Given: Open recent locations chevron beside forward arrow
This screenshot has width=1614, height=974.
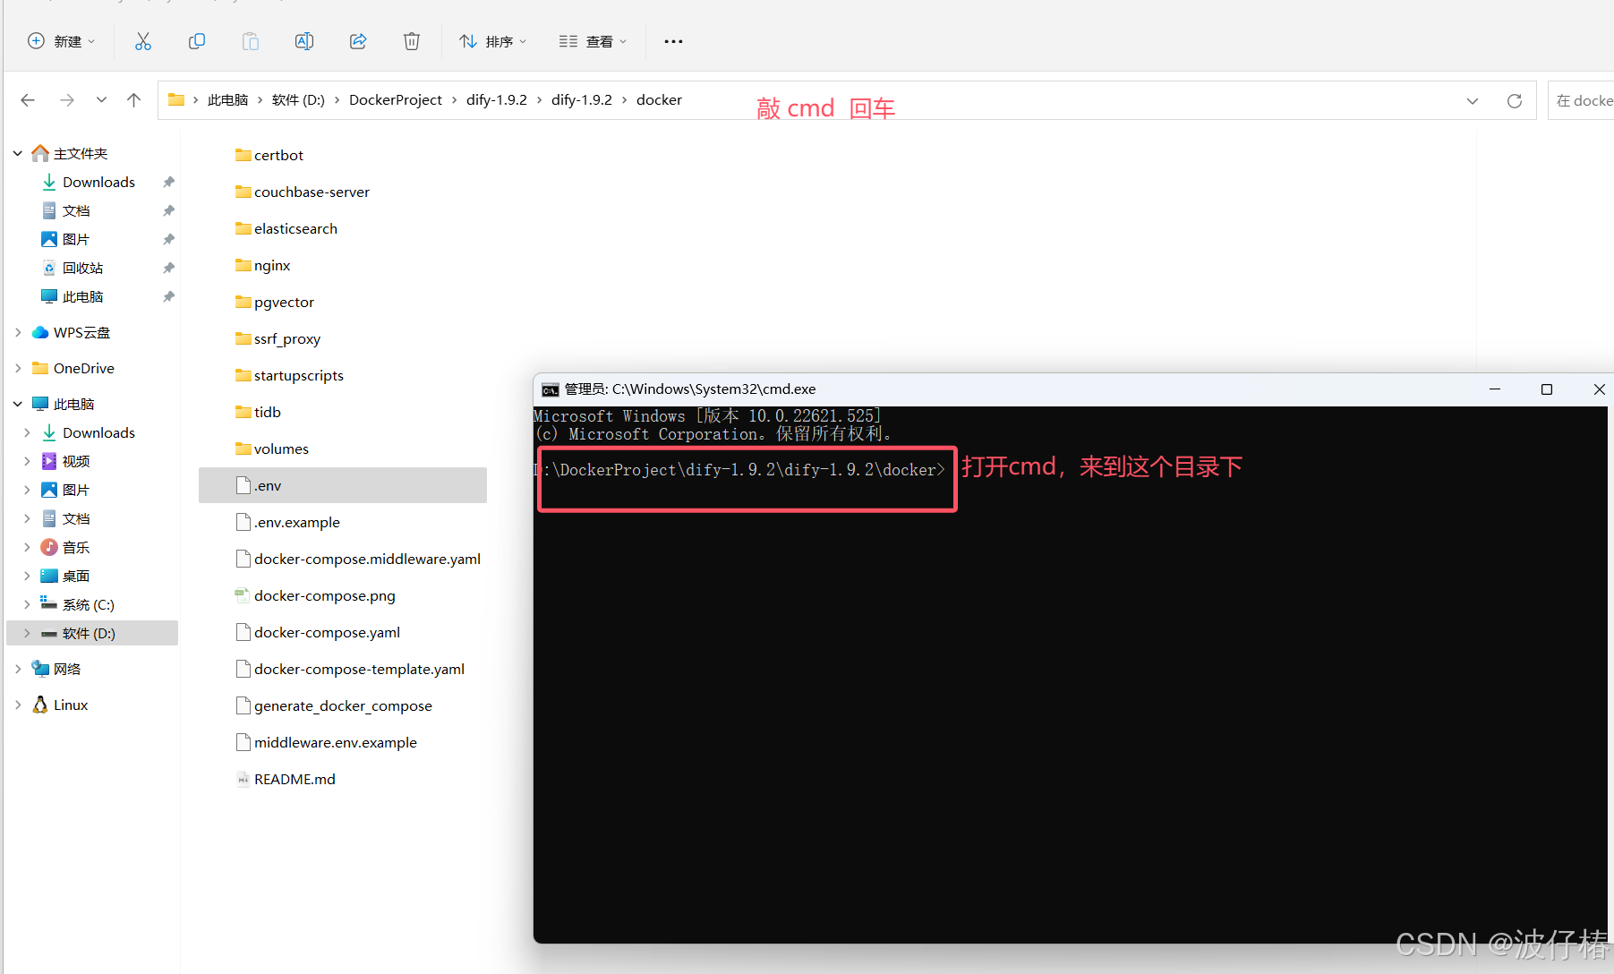Looking at the screenshot, I should (x=101, y=100).
